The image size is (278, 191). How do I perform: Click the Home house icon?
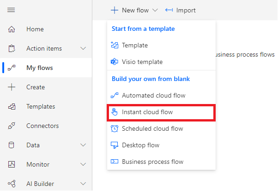pos(12,29)
